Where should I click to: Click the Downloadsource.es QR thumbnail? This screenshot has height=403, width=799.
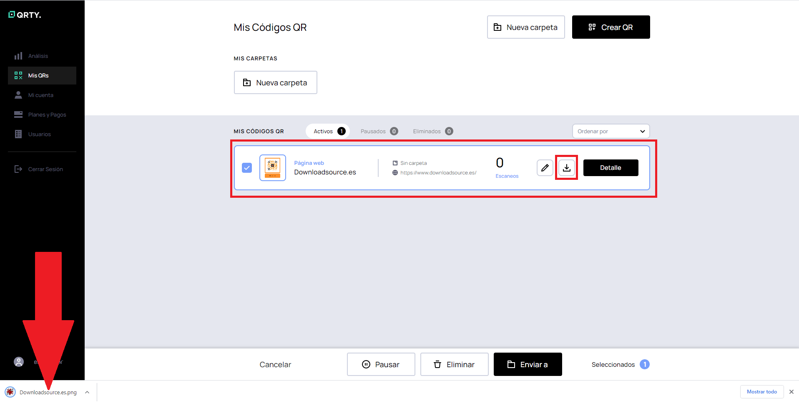273,168
